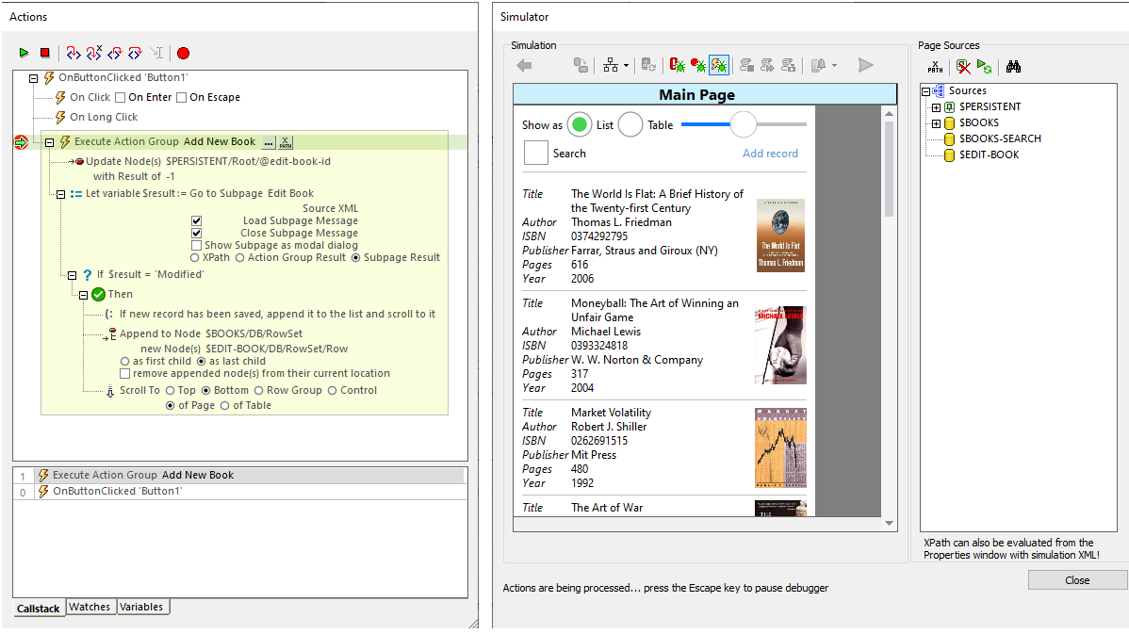Viewport: 1129px width, 634px height.
Task: Select the Table radio button in simulation
Action: click(x=630, y=124)
